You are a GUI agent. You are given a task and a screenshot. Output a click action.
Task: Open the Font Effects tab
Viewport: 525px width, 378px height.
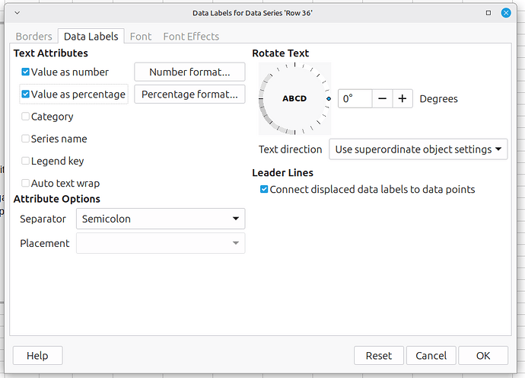(191, 37)
